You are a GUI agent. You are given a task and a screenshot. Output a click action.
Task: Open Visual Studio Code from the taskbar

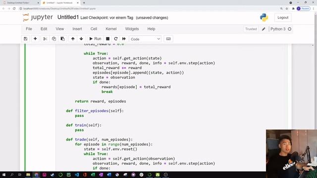tap(77, 175)
